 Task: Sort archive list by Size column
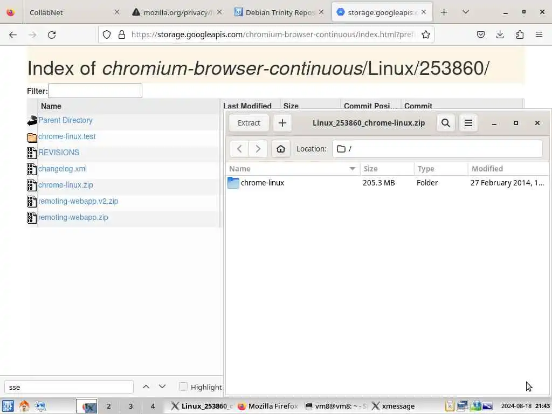(x=387, y=169)
